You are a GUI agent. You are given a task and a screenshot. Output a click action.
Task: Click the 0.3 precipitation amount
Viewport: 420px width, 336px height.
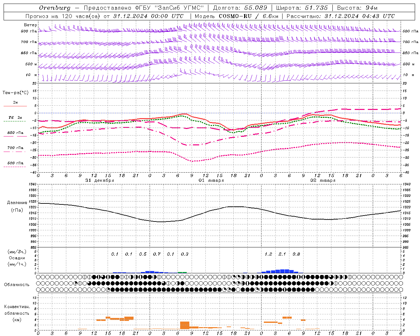click(185, 254)
